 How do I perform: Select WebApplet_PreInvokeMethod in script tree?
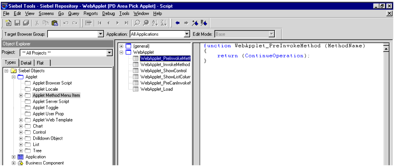(165, 58)
